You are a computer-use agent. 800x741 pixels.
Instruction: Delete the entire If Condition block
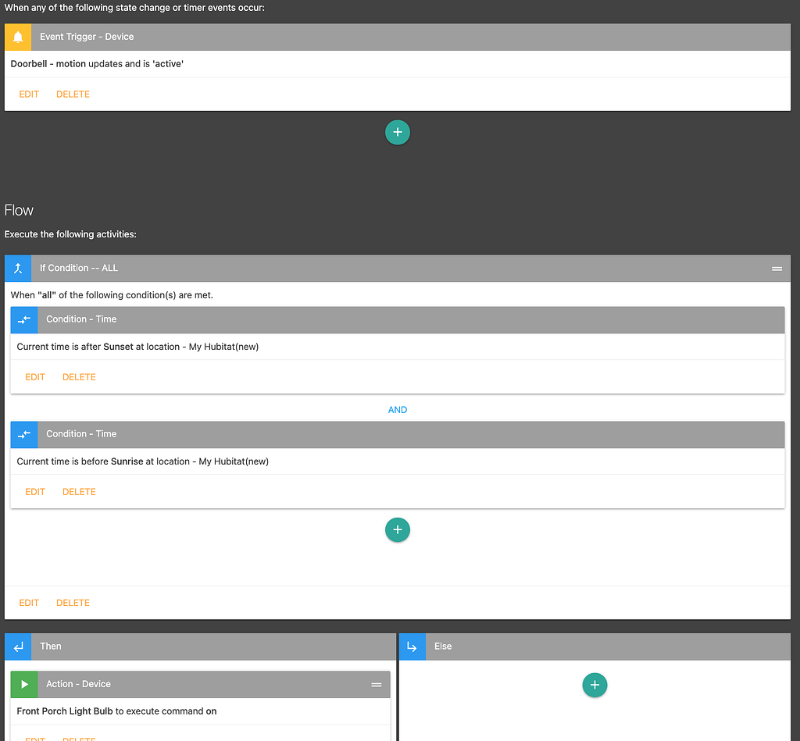tap(73, 602)
